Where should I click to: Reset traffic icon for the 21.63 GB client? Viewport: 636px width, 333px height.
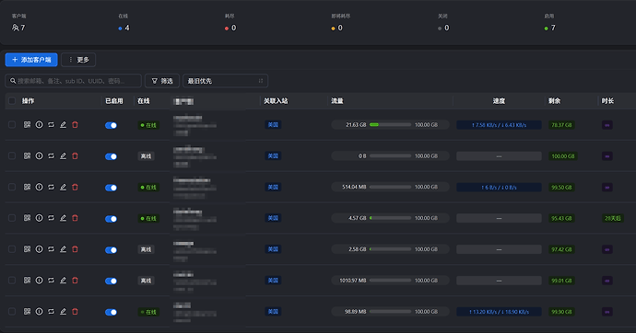coord(51,124)
